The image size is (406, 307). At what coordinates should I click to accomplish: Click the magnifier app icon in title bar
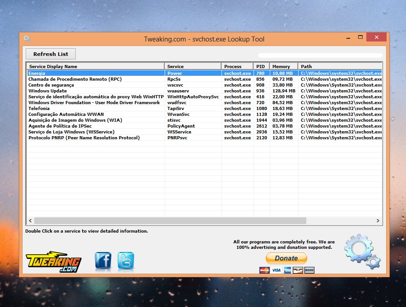point(27,39)
